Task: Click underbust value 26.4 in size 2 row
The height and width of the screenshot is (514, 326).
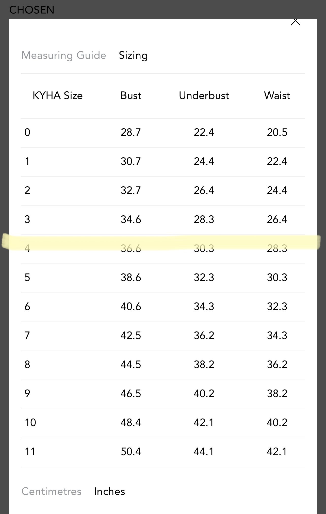Action: point(204,190)
